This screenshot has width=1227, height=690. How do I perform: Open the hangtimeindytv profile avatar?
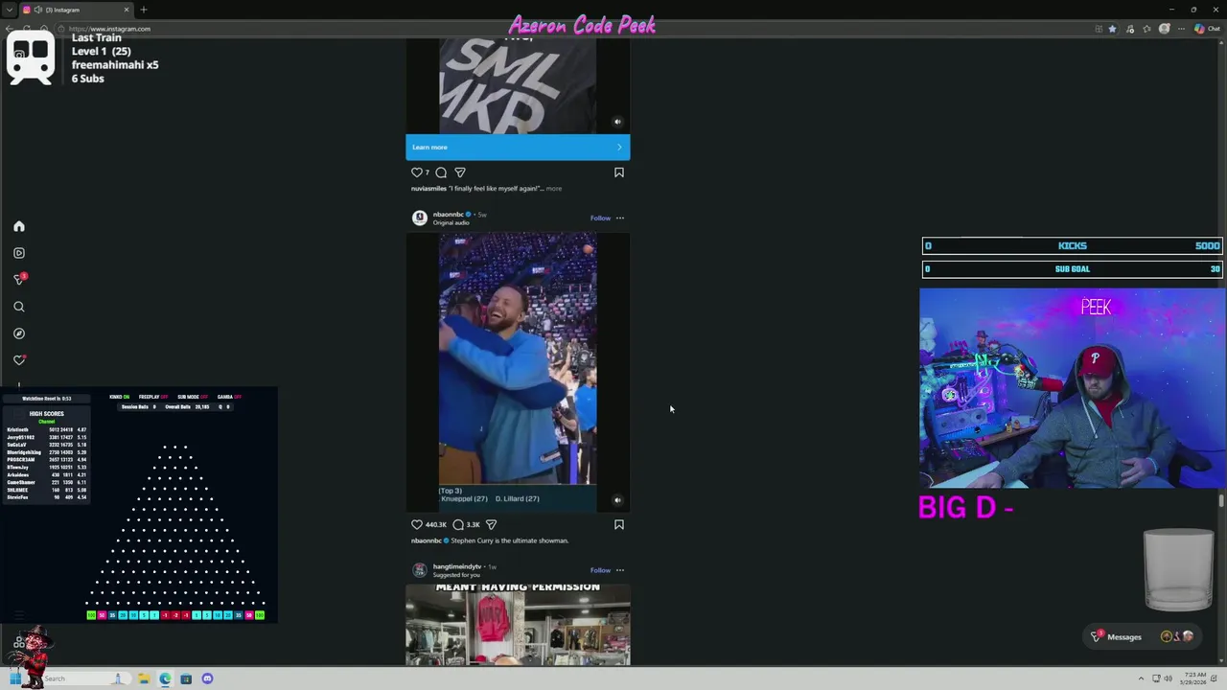[x=419, y=570]
